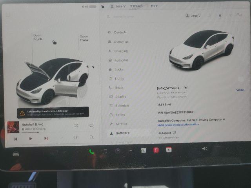Open the Dynamics settings menu

pos(118,42)
